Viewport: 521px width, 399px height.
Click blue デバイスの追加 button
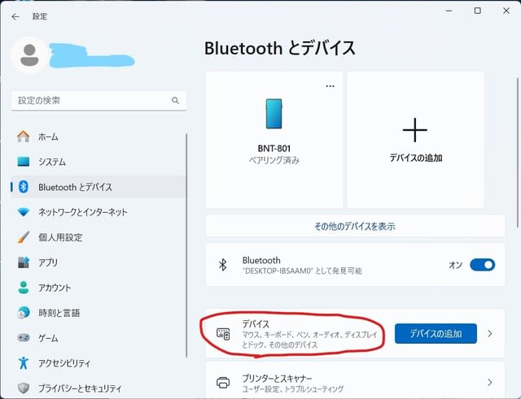pyautogui.click(x=436, y=334)
